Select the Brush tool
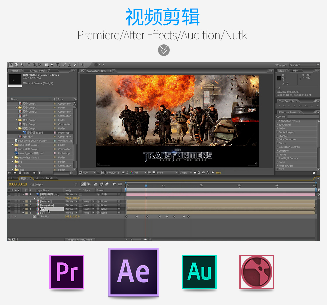The width and height of the screenshot is (327, 305). (x=64, y=65)
